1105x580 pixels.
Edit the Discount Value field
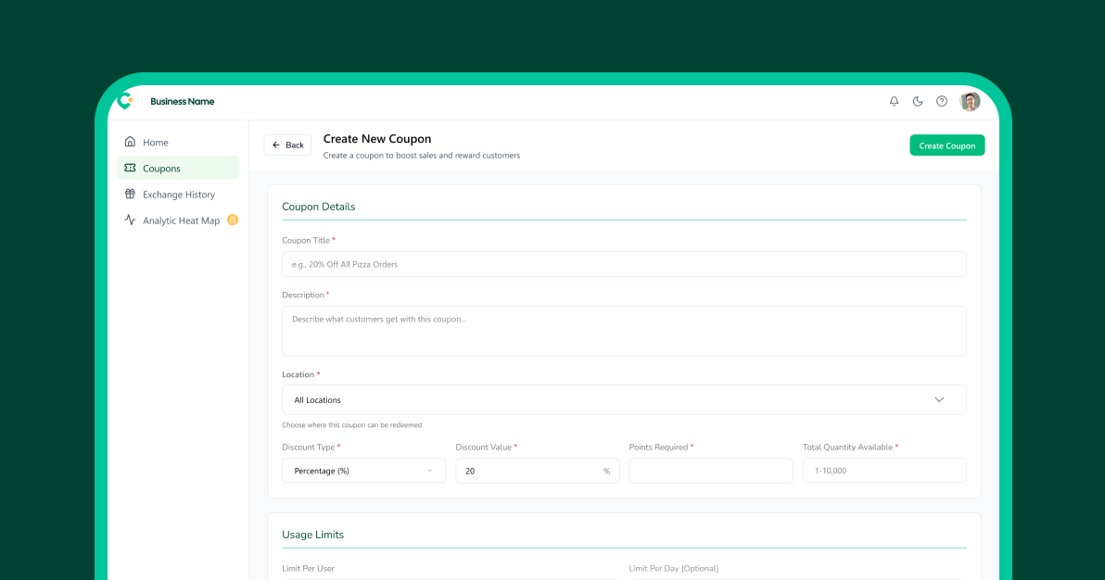(x=537, y=471)
